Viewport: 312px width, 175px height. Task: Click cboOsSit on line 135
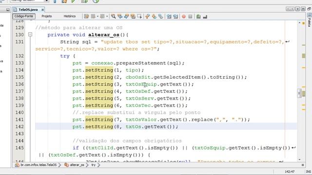coord(138,77)
